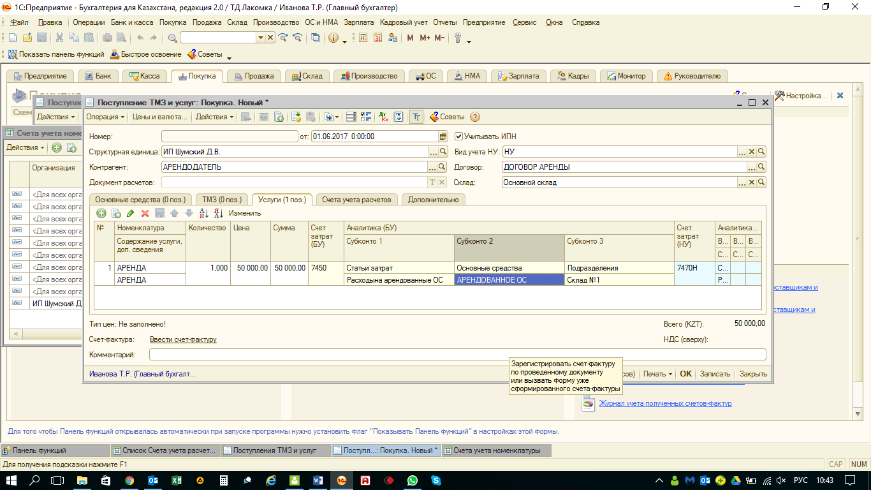The width and height of the screenshot is (871, 490).
Task: Expand the main toolbar search dropdown arrow
Action: (x=260, y=38)
